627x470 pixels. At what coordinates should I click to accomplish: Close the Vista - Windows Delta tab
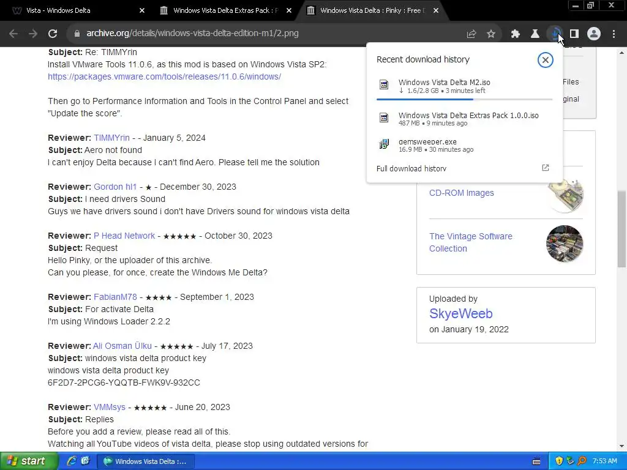pos(142,10)
